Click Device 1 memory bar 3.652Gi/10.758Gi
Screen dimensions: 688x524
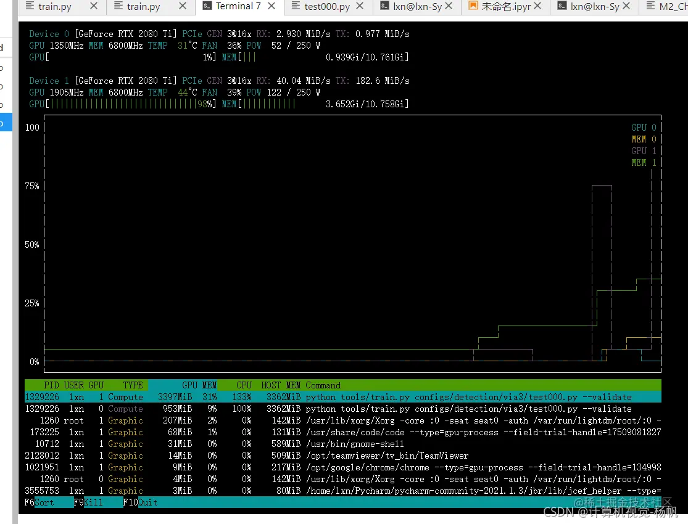pos(315,104)
